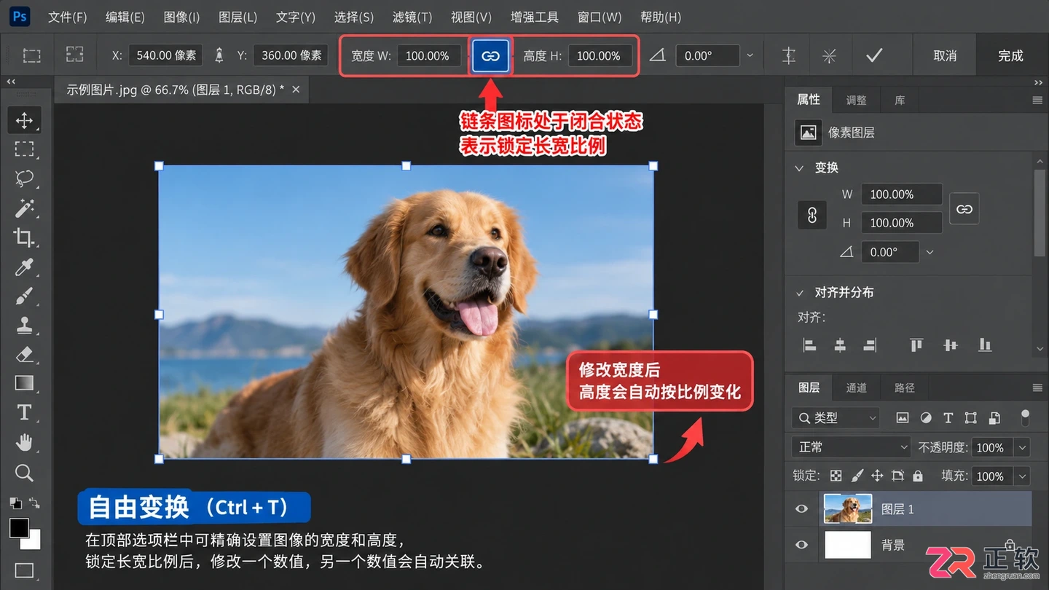Screen dimensions: 1049x590
Task: Select the Magic Wand tool
Action: pos(24,208)
